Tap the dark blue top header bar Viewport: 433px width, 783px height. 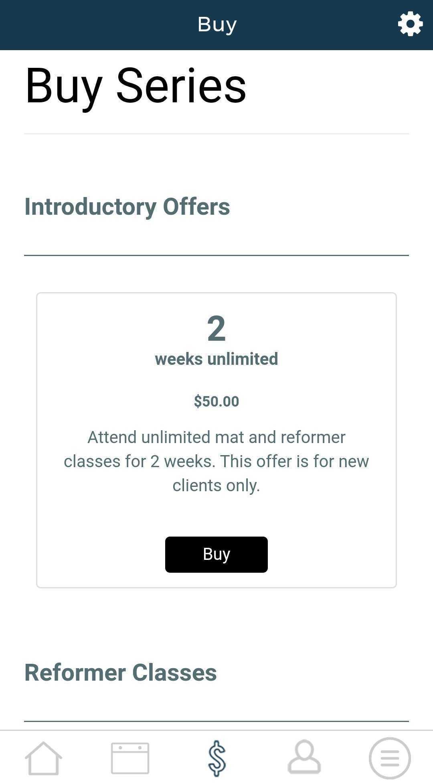click(100, 24)
